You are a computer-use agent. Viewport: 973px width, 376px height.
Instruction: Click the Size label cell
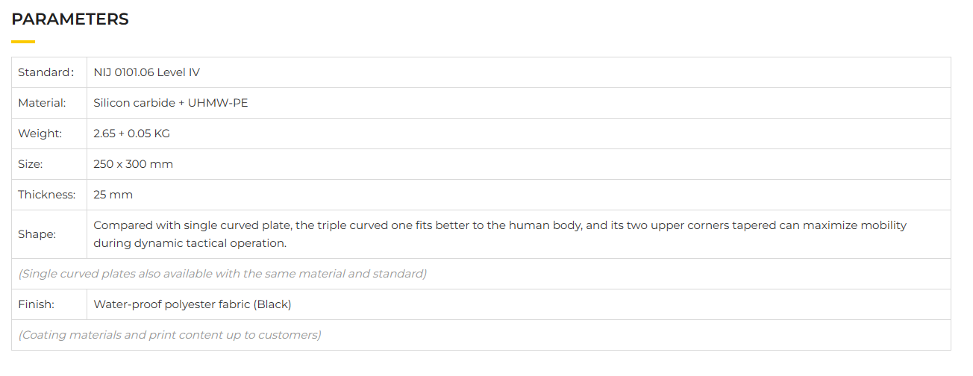(31, 164)
